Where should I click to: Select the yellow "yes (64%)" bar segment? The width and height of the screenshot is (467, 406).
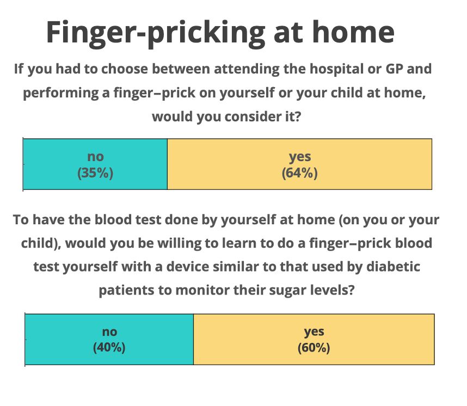(x=299, y=164)
